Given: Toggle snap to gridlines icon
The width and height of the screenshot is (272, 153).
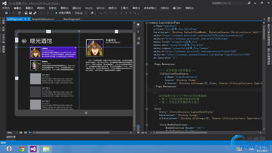Looking at the screenshot, I should pos(25,133).
